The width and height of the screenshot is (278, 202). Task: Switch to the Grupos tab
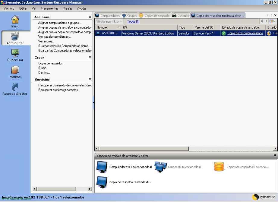point(129,16)
